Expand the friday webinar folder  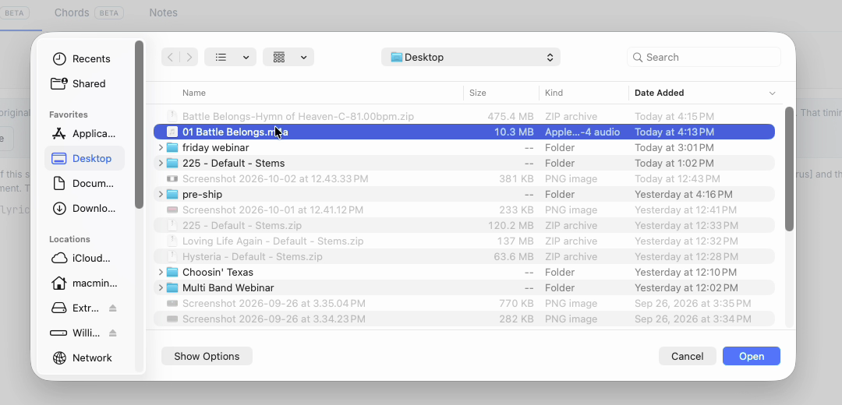(x=160, y=147)
